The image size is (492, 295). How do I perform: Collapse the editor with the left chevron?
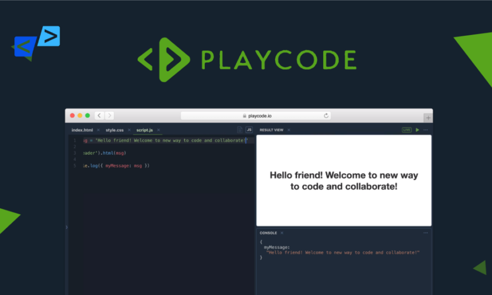(x=66, y=227)
